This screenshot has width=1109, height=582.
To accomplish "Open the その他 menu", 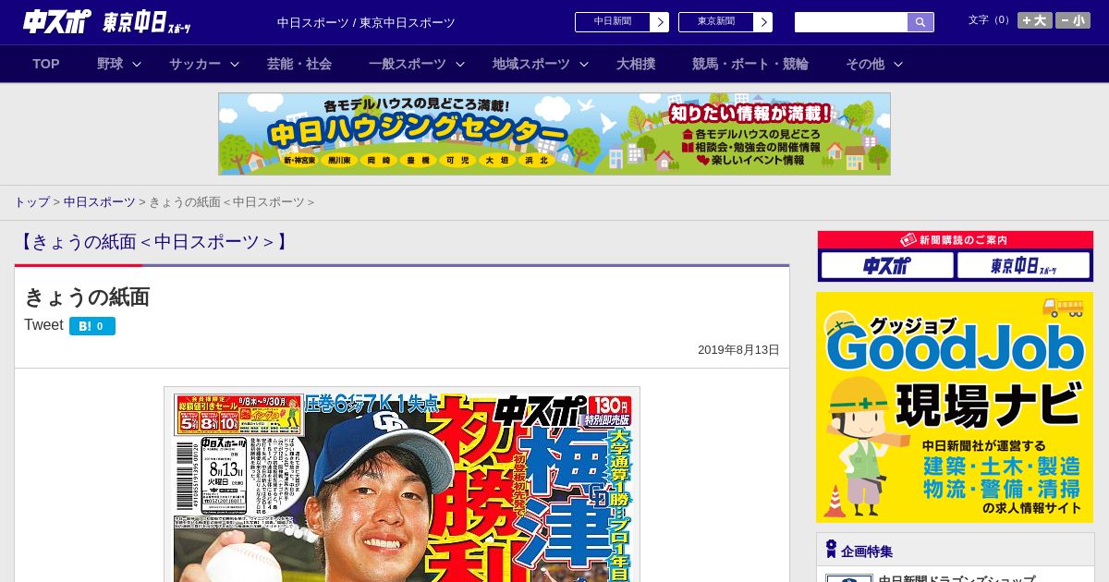I will [x=865, y=64].
